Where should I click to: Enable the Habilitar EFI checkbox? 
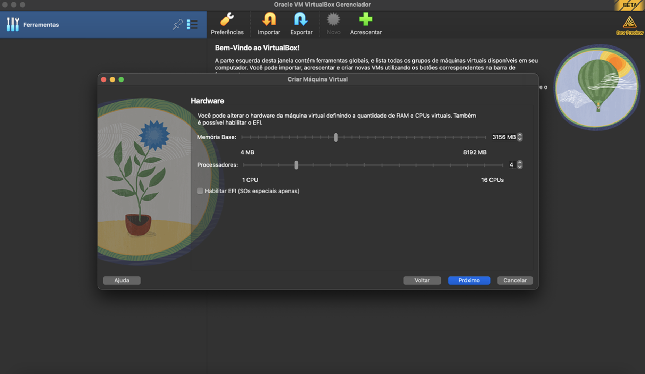click(200, 191)
